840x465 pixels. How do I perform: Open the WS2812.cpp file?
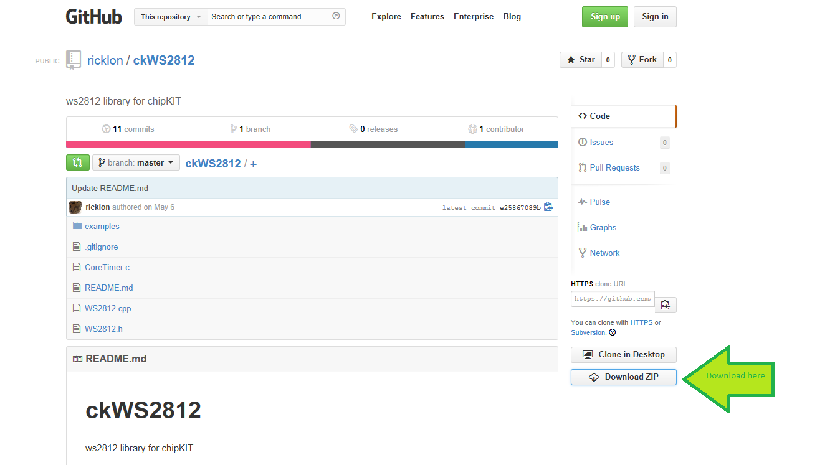pyautogui.click(x=108, y=309)
